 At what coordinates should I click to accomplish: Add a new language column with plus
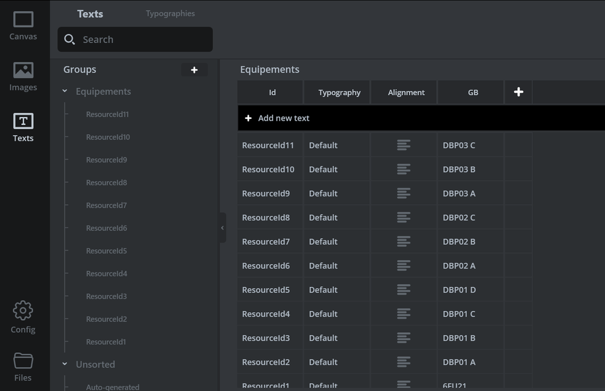tap(518, 92)
